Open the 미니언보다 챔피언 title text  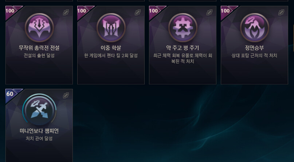[x=39, y=131]
